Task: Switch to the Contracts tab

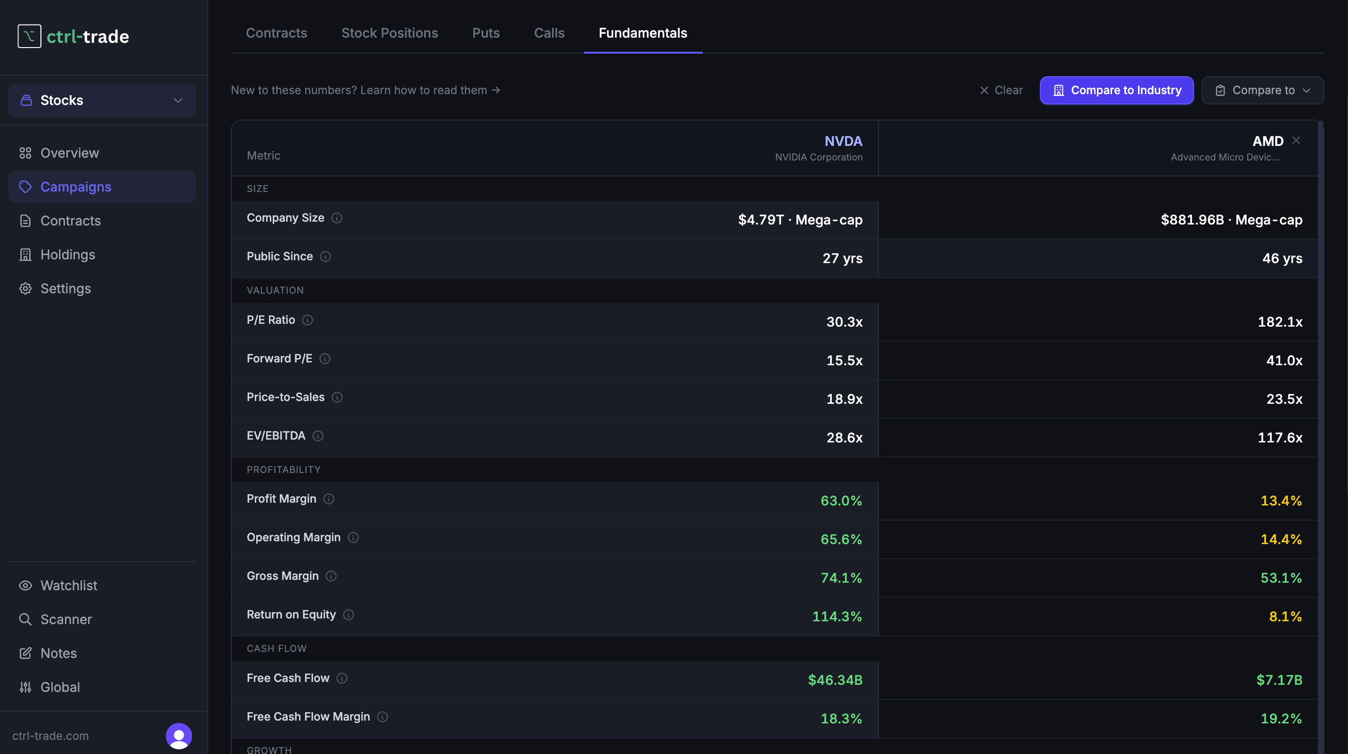Action: (276, 33)
